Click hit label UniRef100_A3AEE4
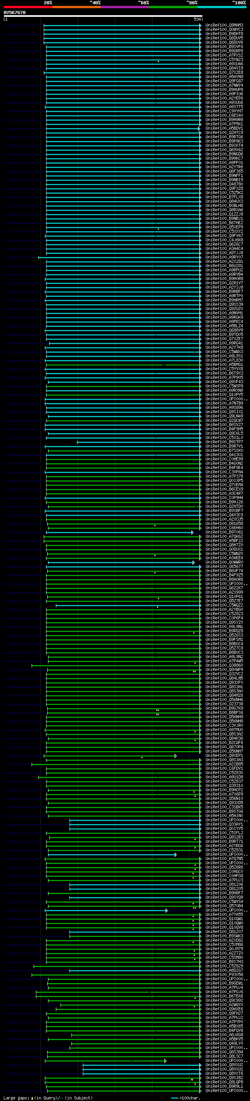Viewport: 250px width, 1101px height. (x=224, y=558)
